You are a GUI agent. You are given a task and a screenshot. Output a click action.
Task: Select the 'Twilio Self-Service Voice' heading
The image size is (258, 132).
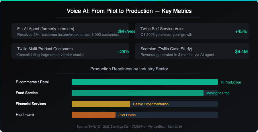coord(163,29)
